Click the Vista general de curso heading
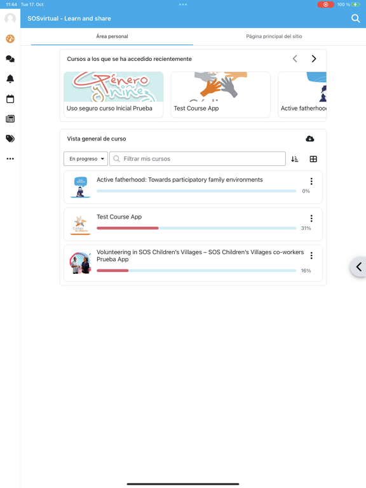 point(97,139)
